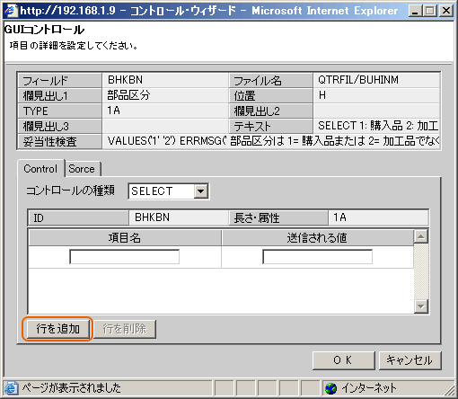
Task: Click the globe internet zone icon
Action: click(331, 388)
